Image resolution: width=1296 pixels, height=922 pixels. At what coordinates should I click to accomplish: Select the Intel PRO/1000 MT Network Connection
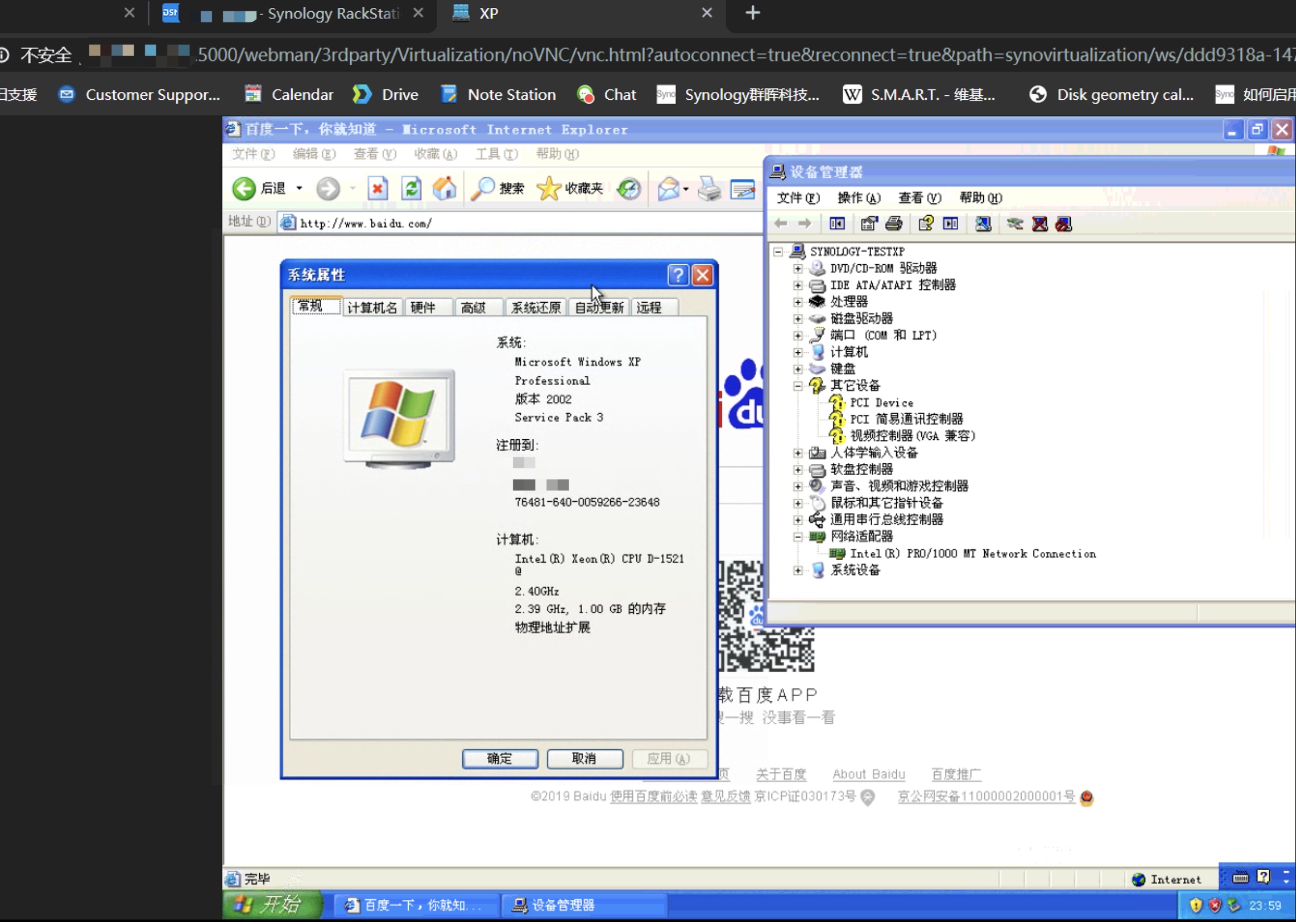coord(973,554)
